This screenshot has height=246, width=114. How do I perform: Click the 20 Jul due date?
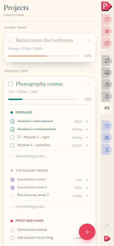(x=78, y=121)
